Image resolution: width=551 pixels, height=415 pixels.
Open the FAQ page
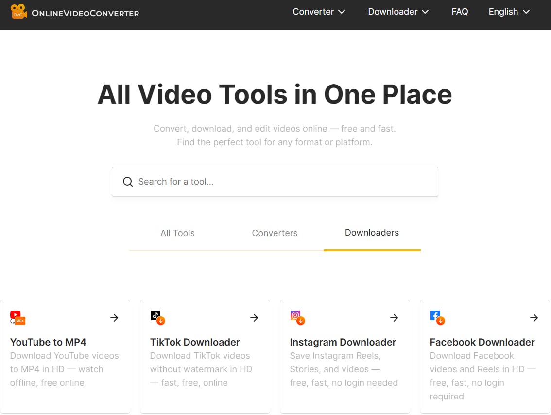click(460, 12)
